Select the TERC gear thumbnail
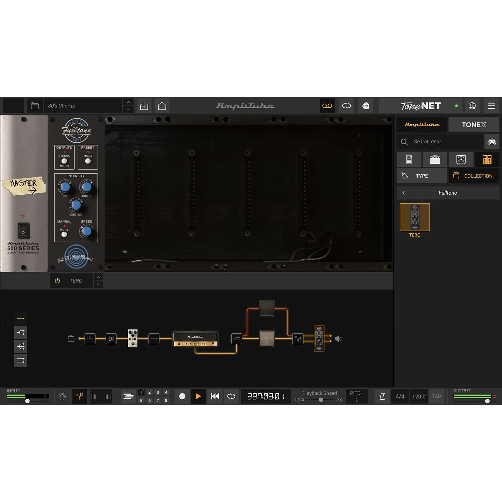 coord(415,217)
